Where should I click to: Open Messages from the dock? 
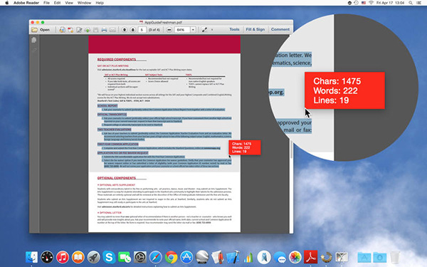click(x=280, y=257)
